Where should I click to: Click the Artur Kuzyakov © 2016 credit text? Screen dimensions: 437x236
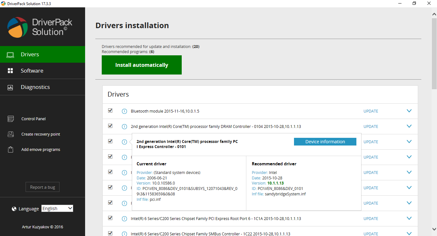(43, 227)
